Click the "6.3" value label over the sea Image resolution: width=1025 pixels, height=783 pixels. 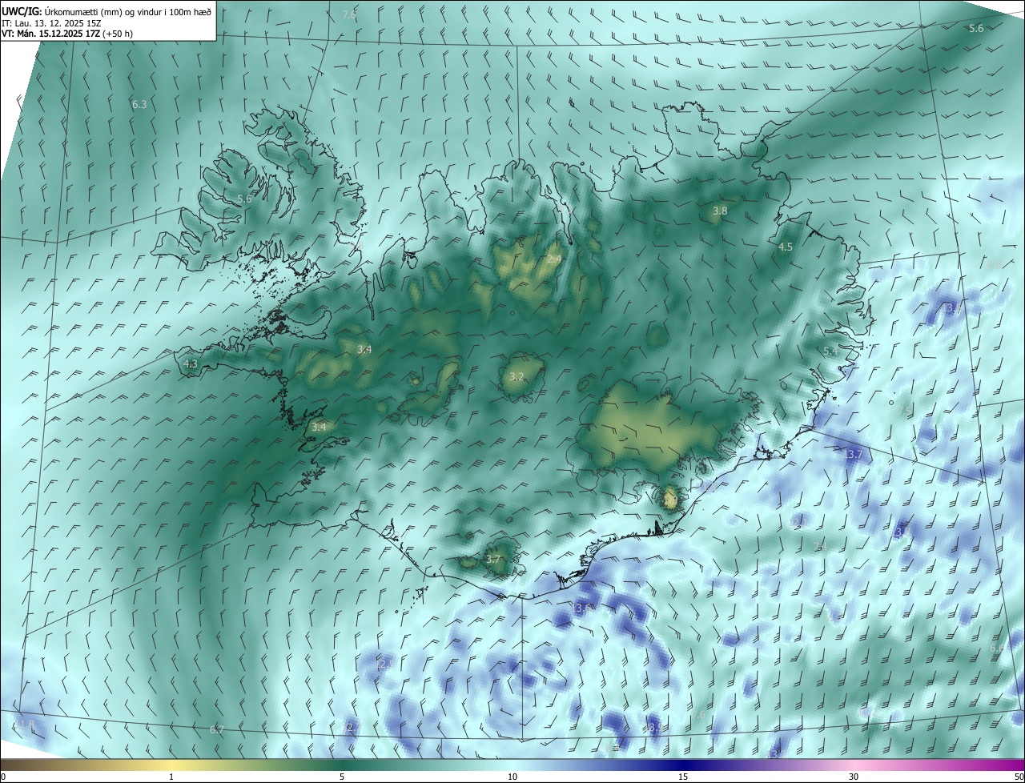(x=139, y=104)
